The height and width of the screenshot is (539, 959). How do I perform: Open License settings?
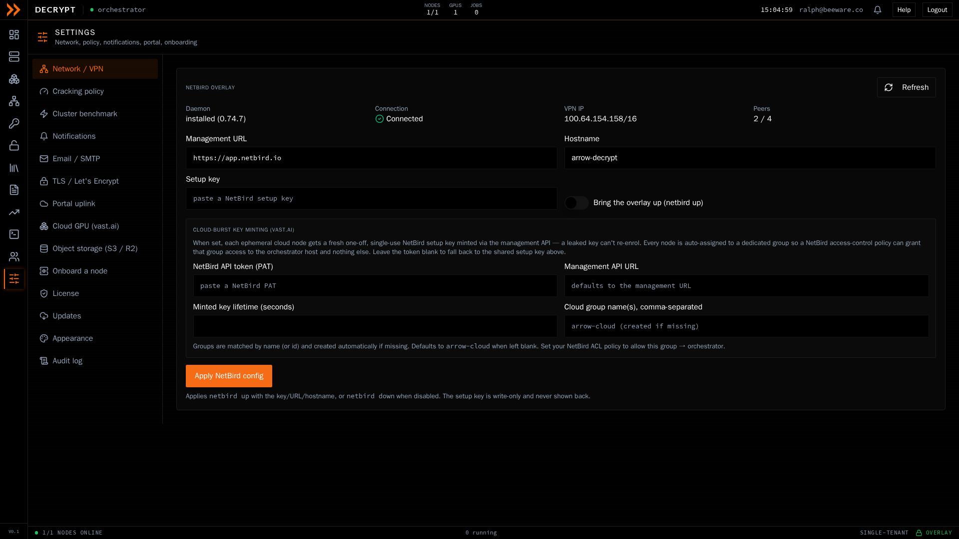pos(95,293)
